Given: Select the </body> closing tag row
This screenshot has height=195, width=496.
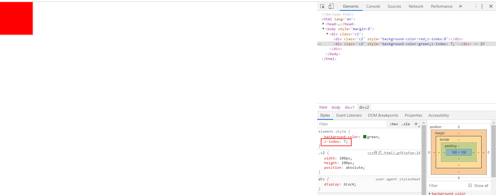Looking at the screenshot, I should coord(333,54).
